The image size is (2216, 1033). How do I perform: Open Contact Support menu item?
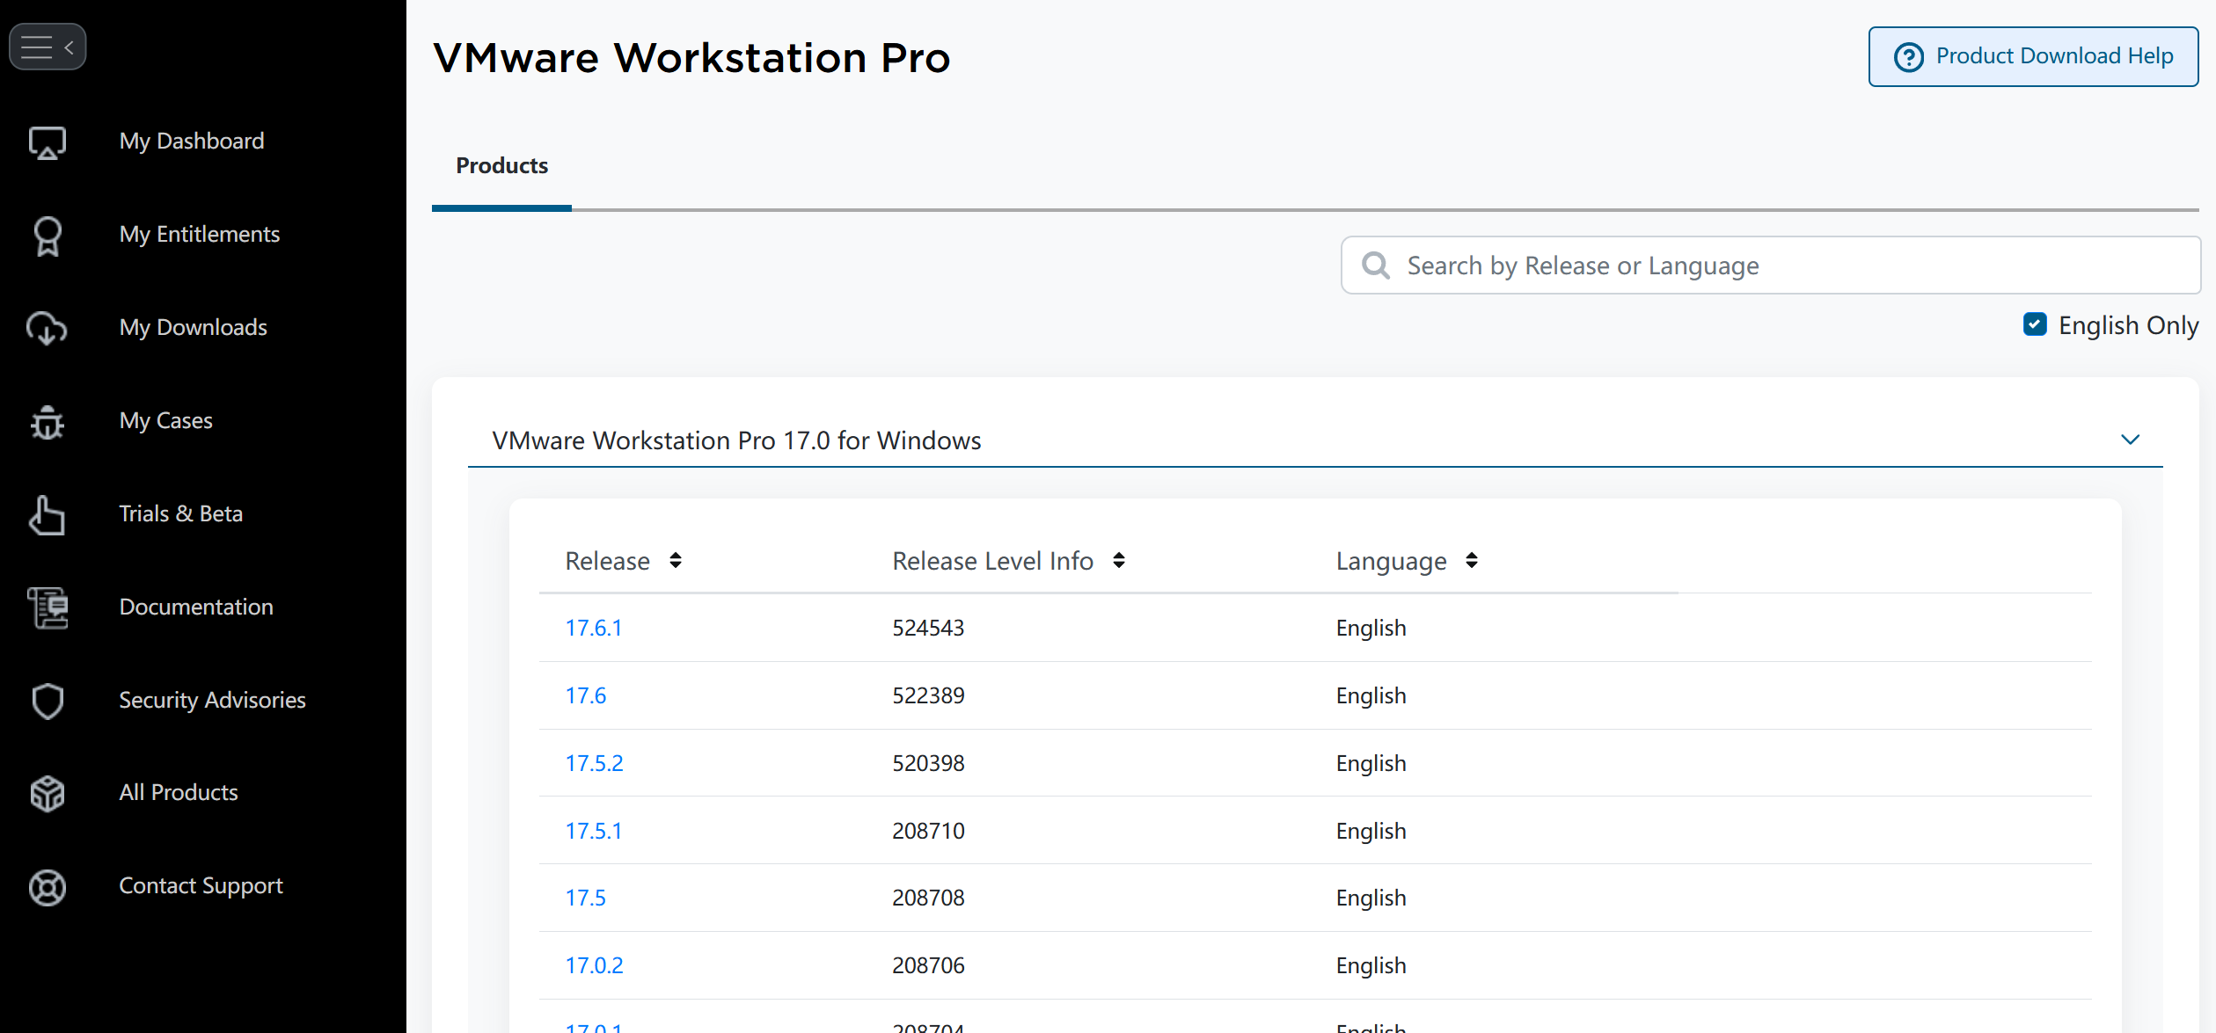201,885
